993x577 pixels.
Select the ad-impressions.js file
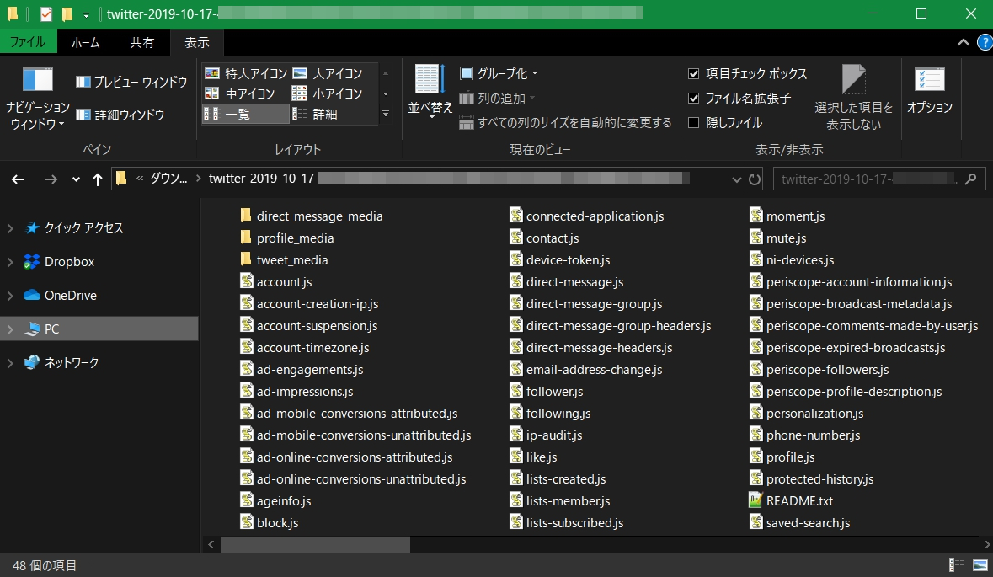click(297, 392)
